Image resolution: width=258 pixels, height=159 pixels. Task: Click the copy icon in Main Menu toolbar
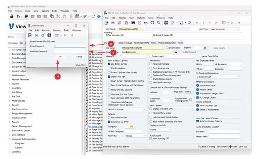[x=52, y=16]
